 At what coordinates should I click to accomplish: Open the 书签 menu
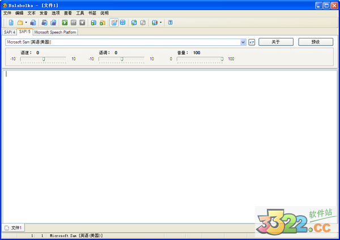pos(92,13)
